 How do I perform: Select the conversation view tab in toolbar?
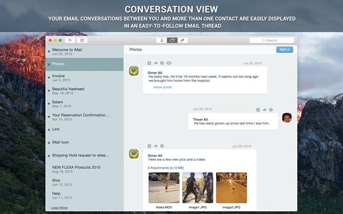pyautogui.click(x=172, y=40)
